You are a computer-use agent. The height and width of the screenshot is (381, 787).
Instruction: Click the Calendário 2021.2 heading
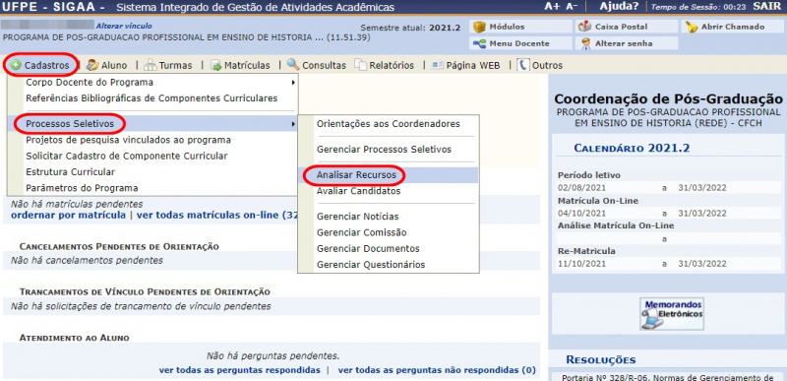632,148
